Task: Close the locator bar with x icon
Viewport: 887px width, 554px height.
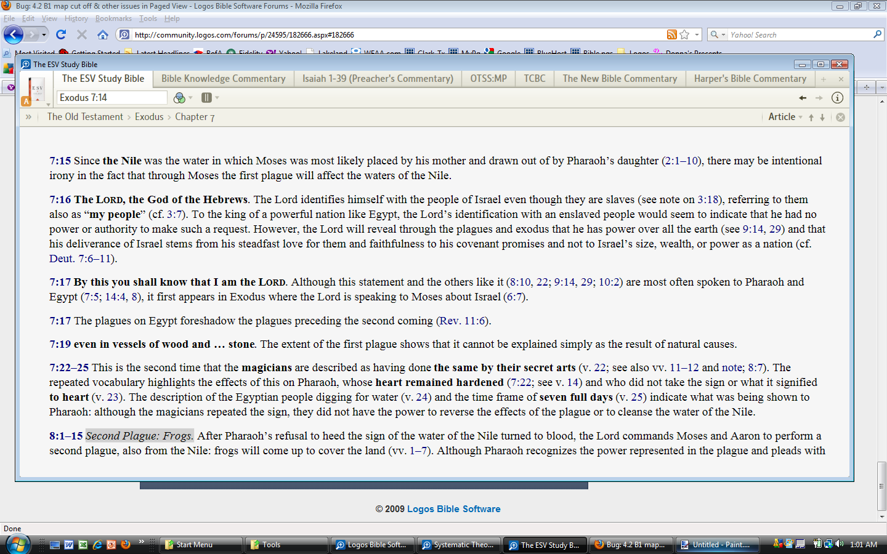Action: coord(840,117)
